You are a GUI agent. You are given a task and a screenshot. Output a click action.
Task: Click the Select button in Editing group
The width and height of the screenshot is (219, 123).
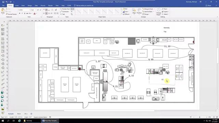165,14
